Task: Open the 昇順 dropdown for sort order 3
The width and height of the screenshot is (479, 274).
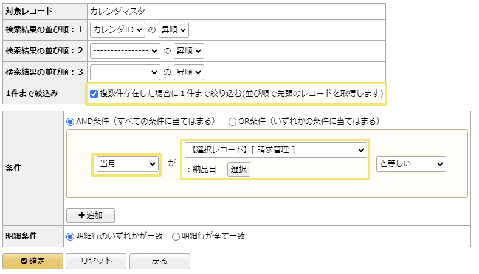Action: (x=189, y=73)
